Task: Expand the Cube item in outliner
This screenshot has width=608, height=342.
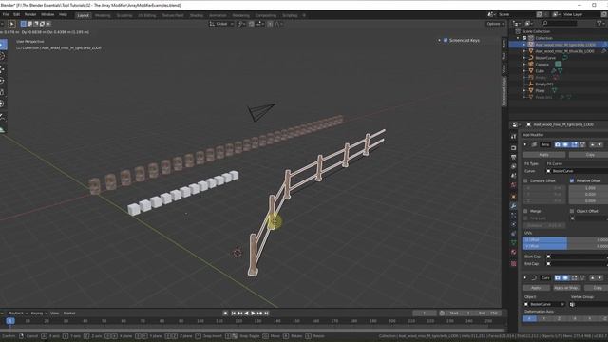Action: click(524, 71)
